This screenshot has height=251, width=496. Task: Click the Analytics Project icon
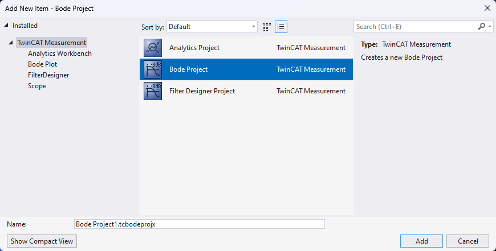[x=153, y=48]
